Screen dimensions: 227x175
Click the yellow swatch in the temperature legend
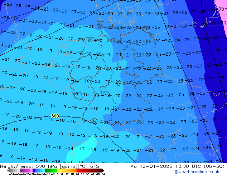(58, 170)
